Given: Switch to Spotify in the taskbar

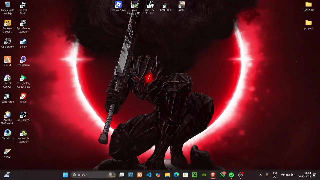Looking at the screenshot, I should pyautogui.click(x=231, y=175).
